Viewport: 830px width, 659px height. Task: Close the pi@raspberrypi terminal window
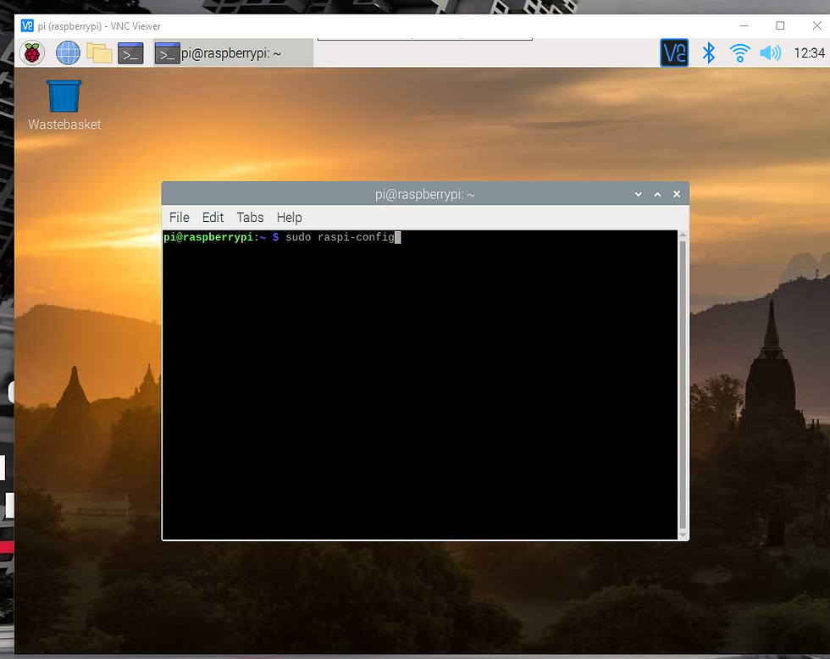click(677, 194)
